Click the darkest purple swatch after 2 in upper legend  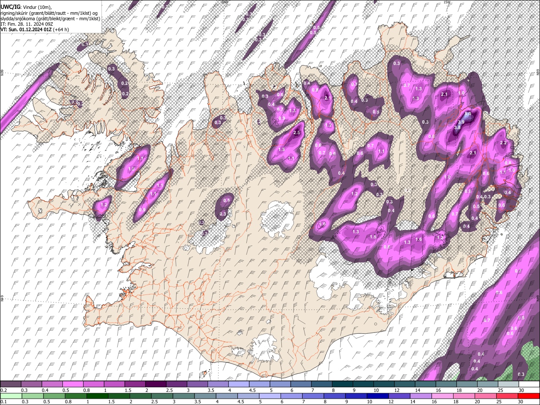pos(155,384)
